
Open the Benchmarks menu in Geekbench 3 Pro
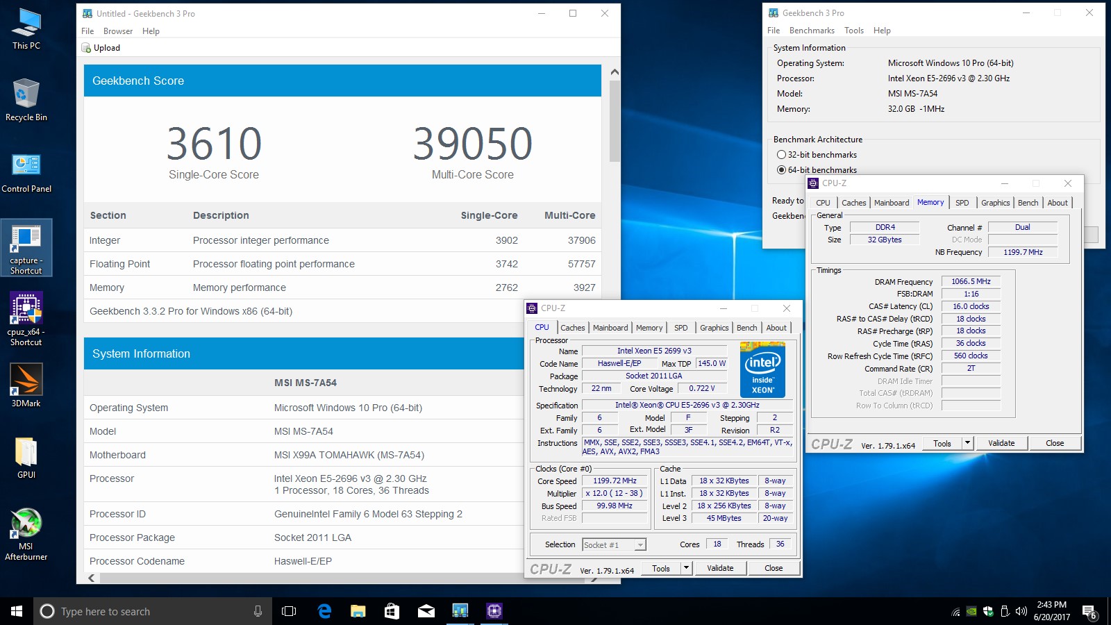tap(812, 31)
